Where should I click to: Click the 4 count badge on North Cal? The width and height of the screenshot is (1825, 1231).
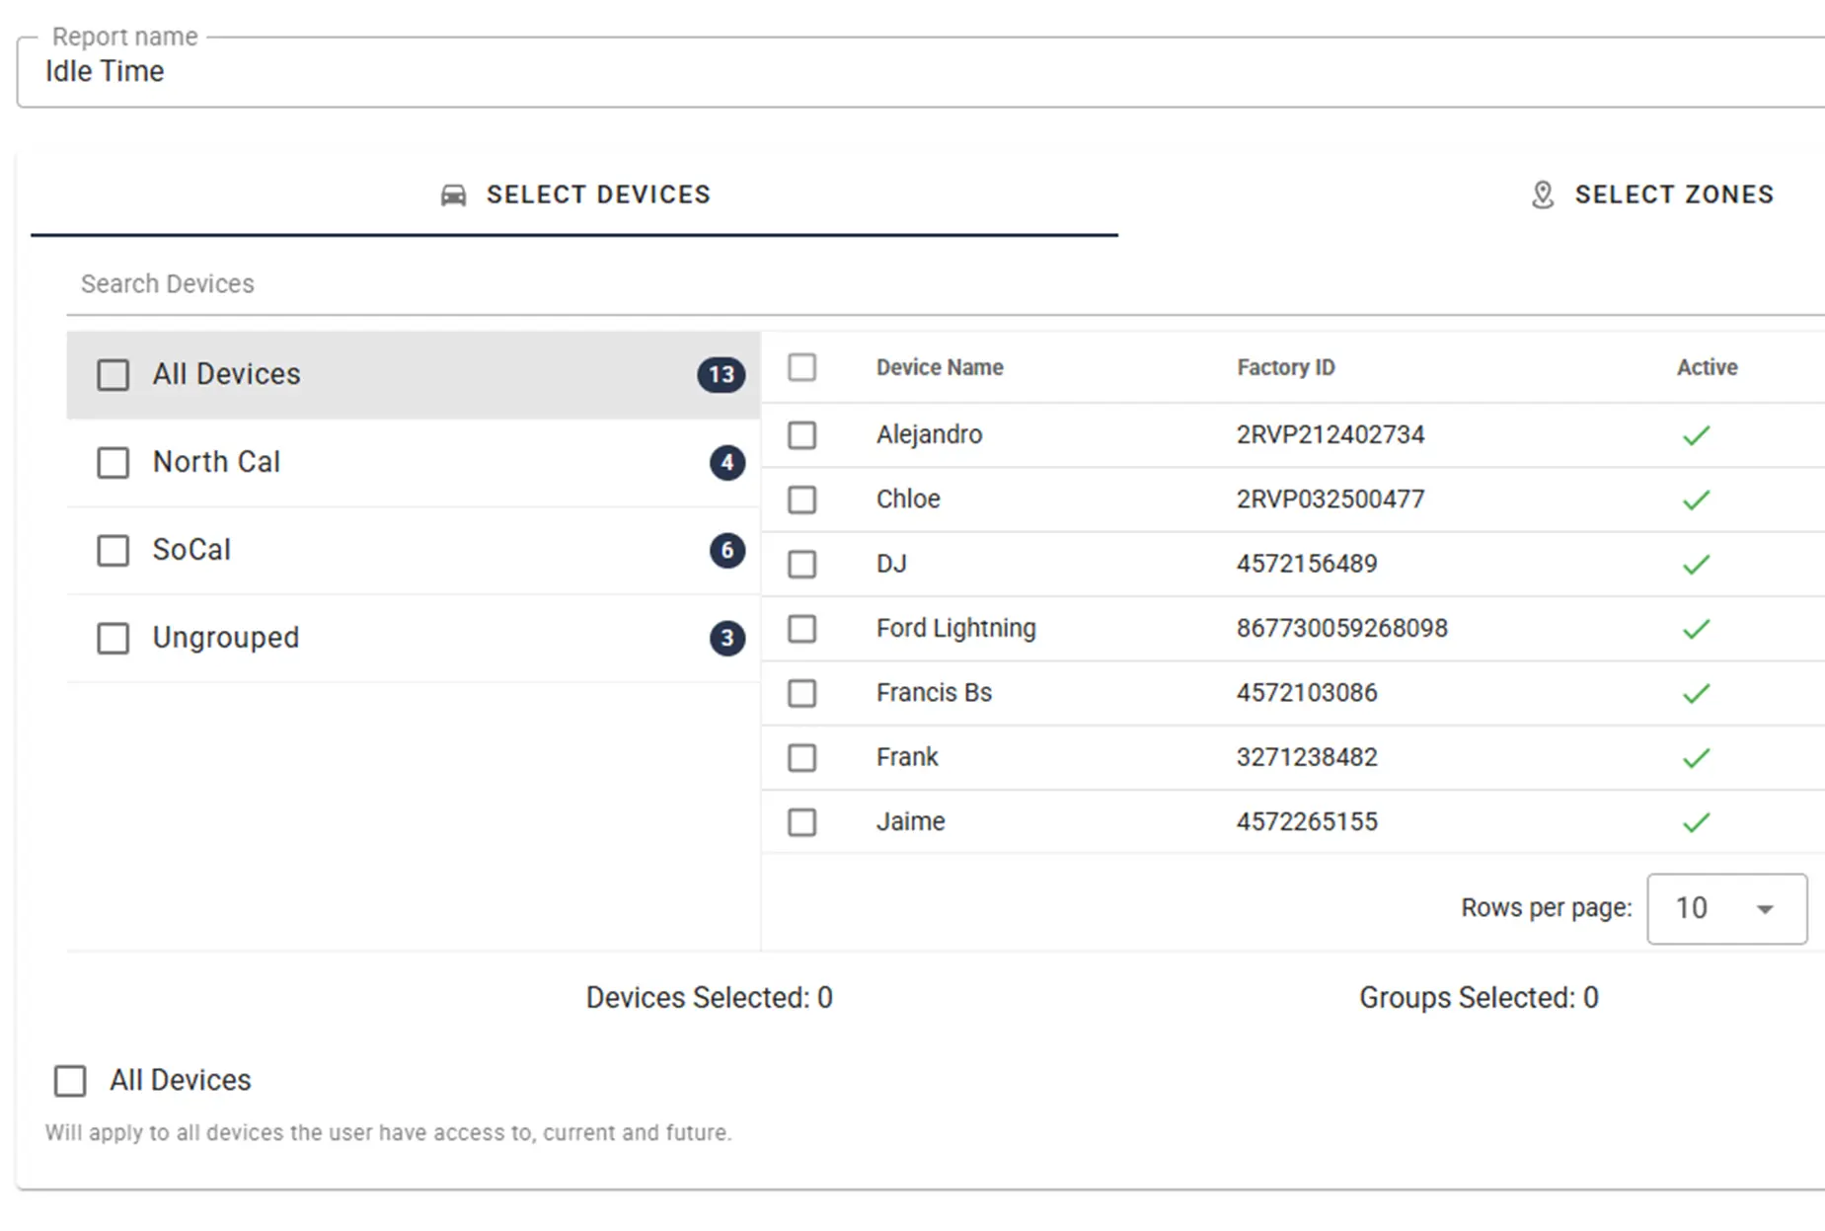[727, 463]
